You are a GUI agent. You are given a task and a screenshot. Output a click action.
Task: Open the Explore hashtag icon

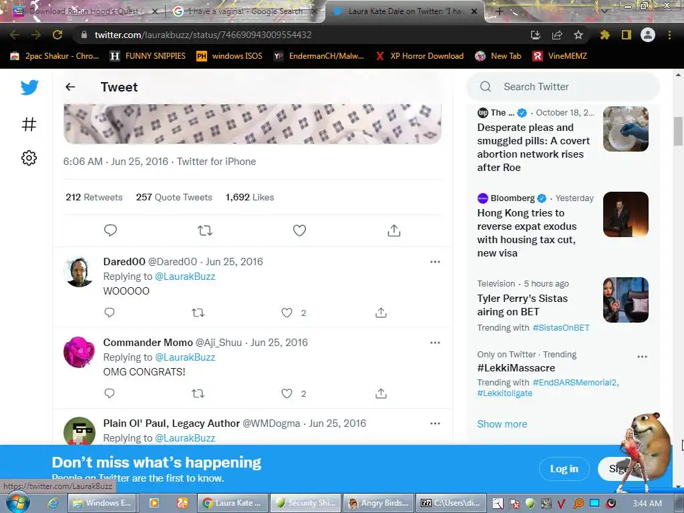29,124
